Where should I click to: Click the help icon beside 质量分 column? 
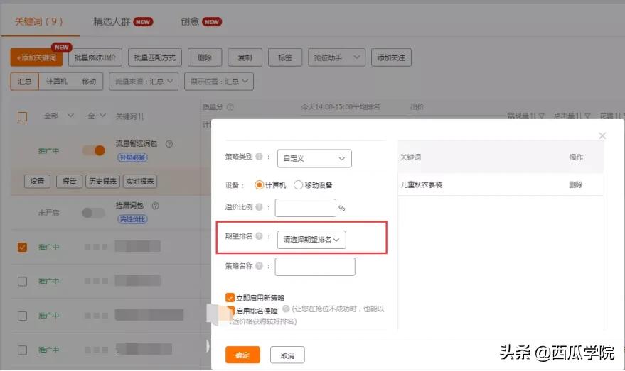point(230,106)
